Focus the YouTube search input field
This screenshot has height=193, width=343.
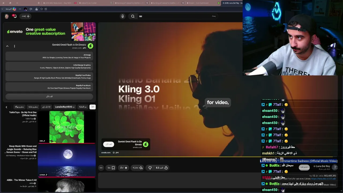[178, 16]
